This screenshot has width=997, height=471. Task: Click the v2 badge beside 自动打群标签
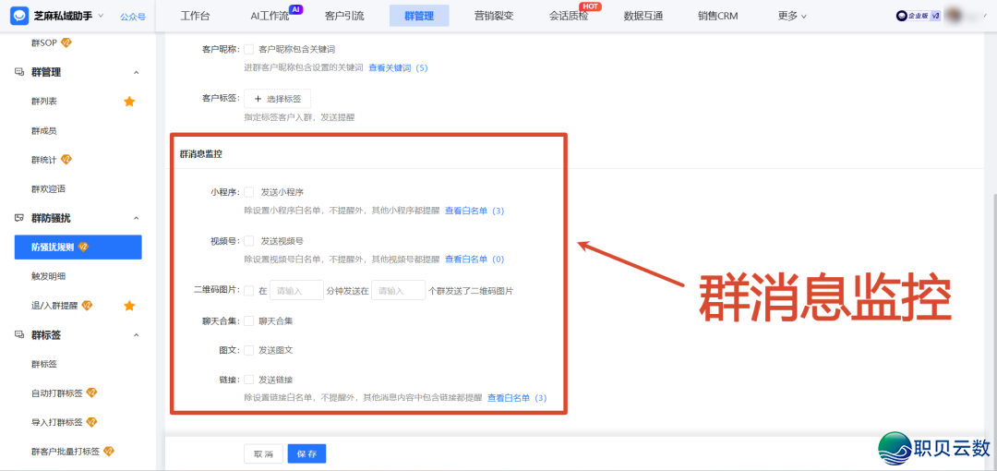coord(91,392)
